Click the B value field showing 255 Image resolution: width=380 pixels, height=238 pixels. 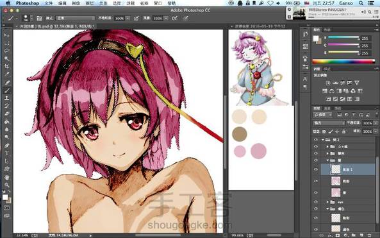pos(365,53)
